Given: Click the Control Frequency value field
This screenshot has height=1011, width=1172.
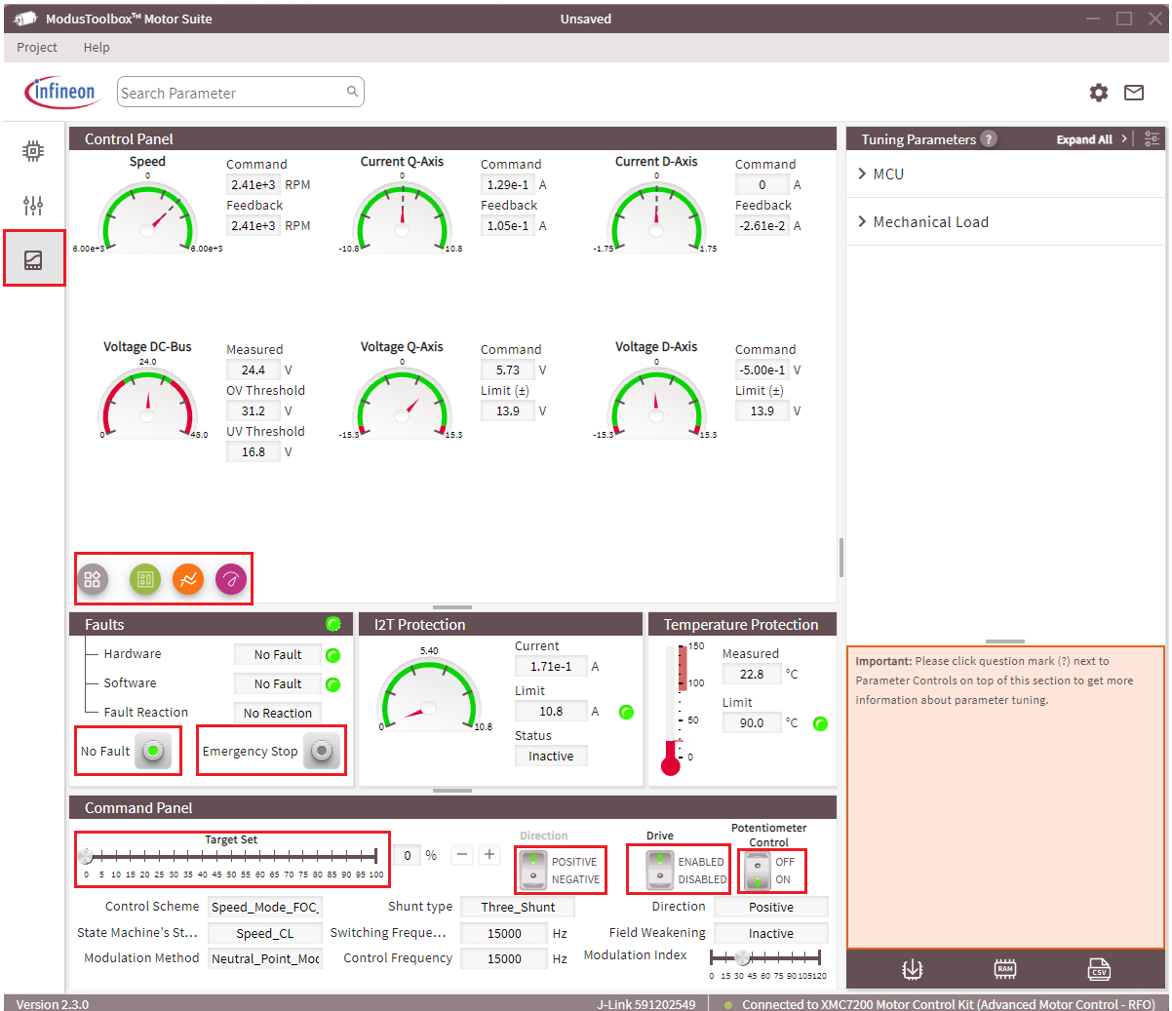Looking at the screenshot, I should [504, 958].
